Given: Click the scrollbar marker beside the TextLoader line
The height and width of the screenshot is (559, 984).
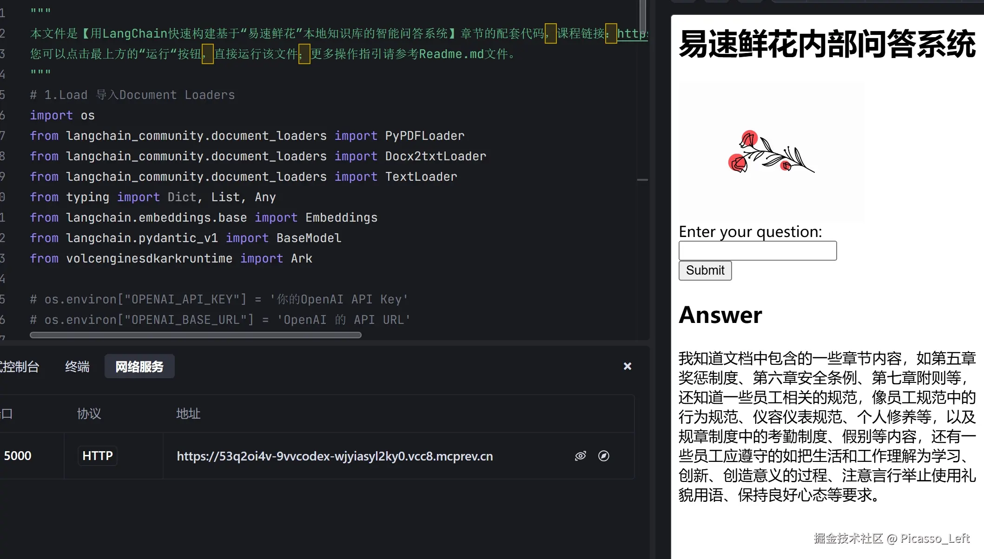Looking at the screenshot, I should (x=642, y=180).
